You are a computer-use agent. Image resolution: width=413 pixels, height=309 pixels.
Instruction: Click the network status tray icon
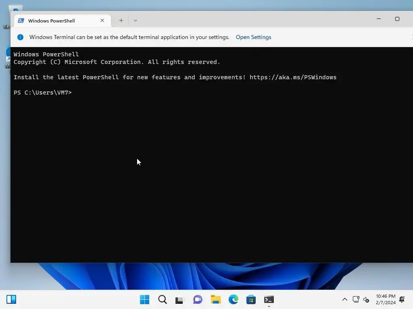(x=356, y=299)
